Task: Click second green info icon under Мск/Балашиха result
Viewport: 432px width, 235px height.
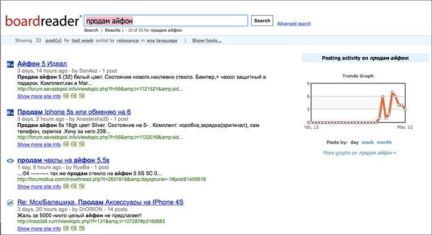Action: pos(73,228)
